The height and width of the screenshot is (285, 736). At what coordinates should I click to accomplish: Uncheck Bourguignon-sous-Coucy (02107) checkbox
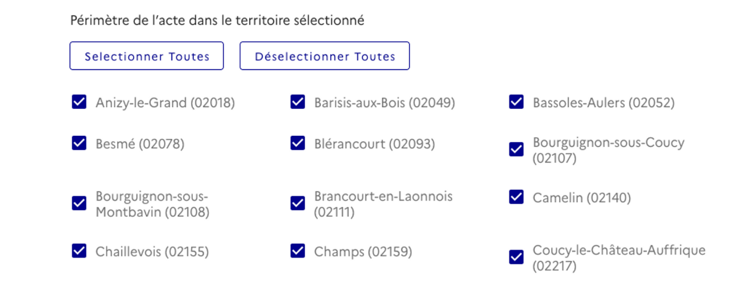pyautogui.click(x=516, y=150)
